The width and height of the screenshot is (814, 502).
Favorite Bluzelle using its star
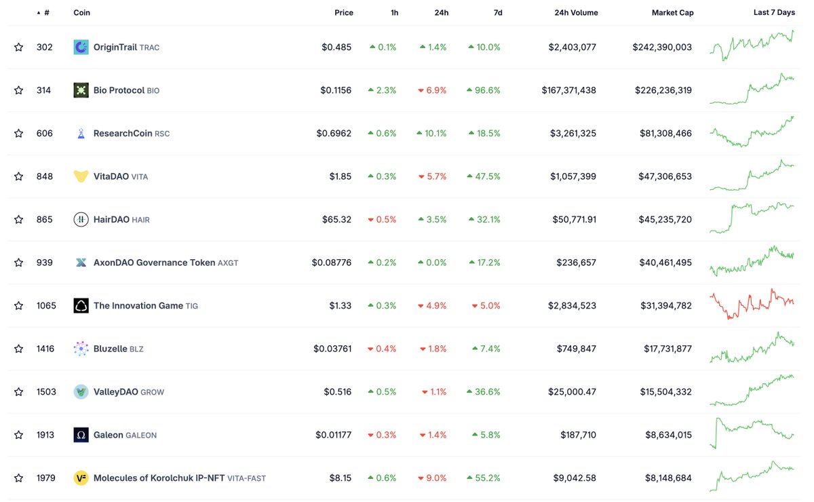point(19,349)
